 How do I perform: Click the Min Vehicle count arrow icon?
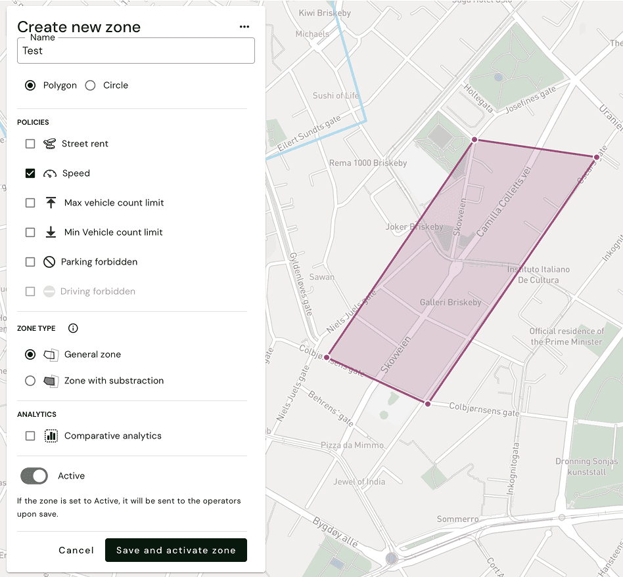point(51,232)
